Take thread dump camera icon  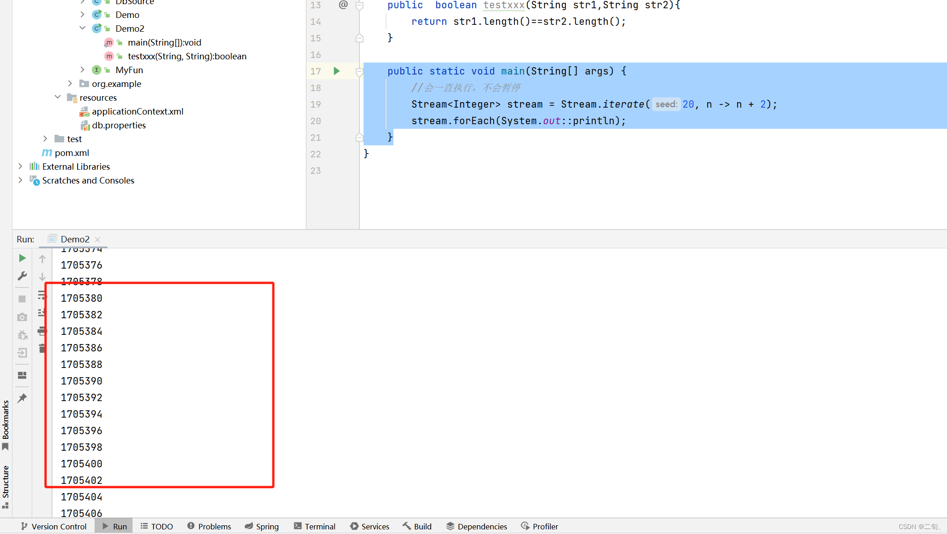click(22, 317)
